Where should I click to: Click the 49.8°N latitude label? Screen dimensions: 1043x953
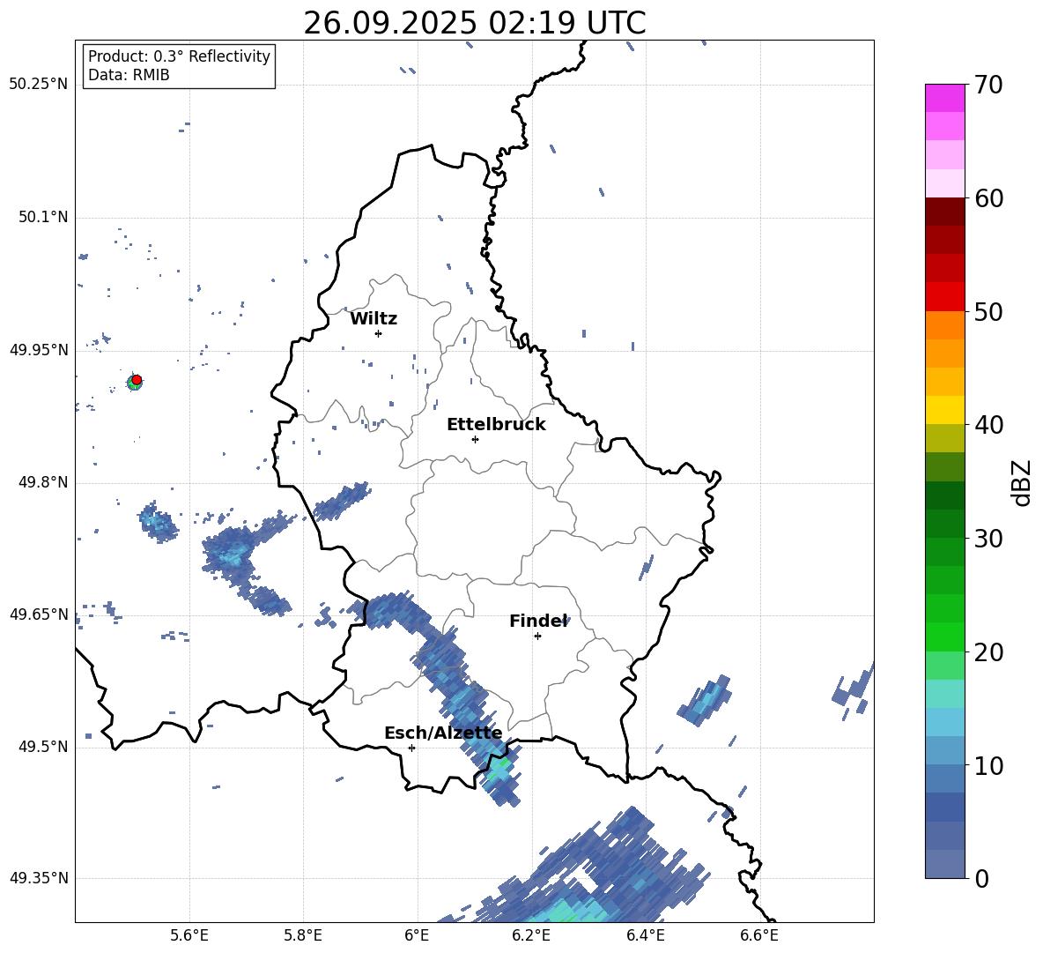click(x=43, y=482)
